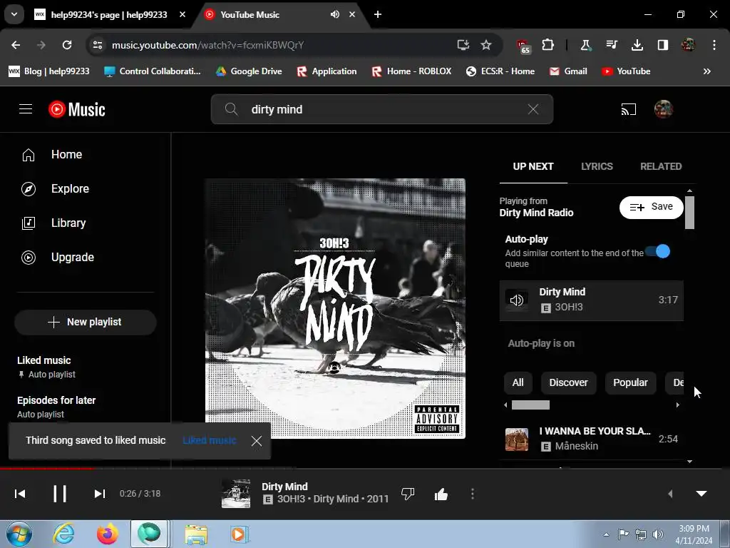
Task: Click the player bar album thumbnail
Action: (235, 494)
